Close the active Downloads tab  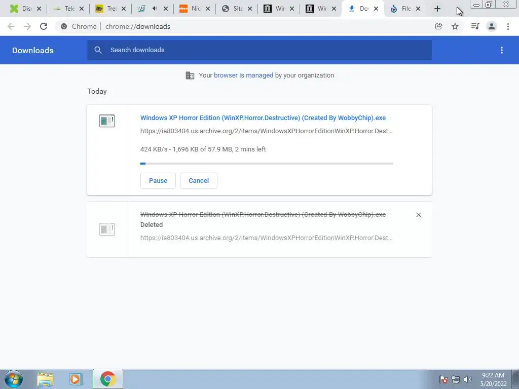(376, 9)
